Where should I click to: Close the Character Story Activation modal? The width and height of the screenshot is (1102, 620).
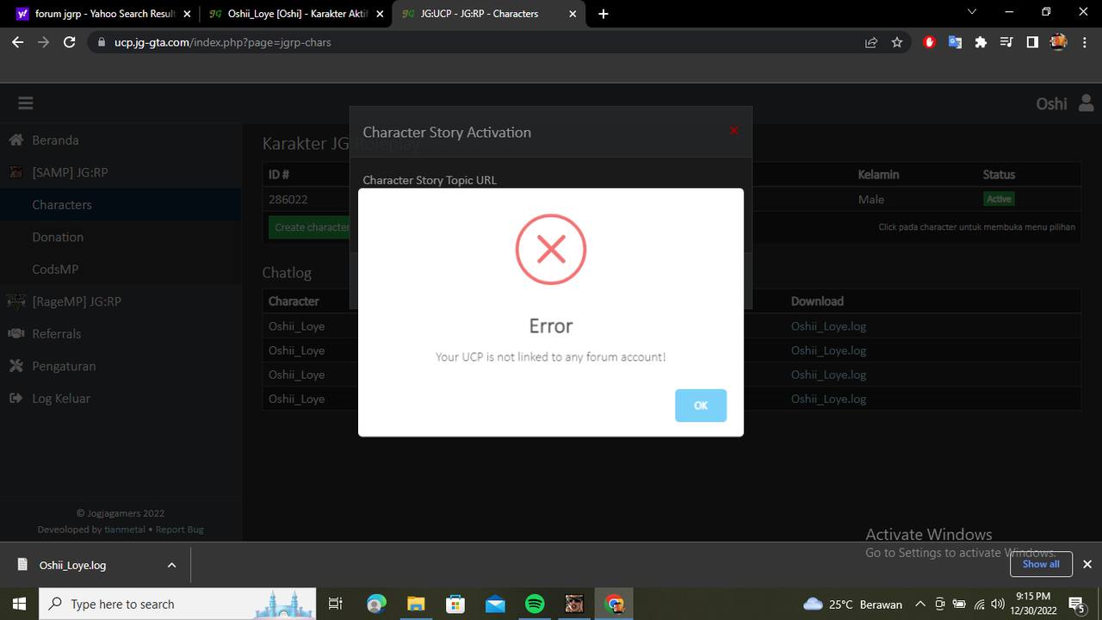coord(734,131)
